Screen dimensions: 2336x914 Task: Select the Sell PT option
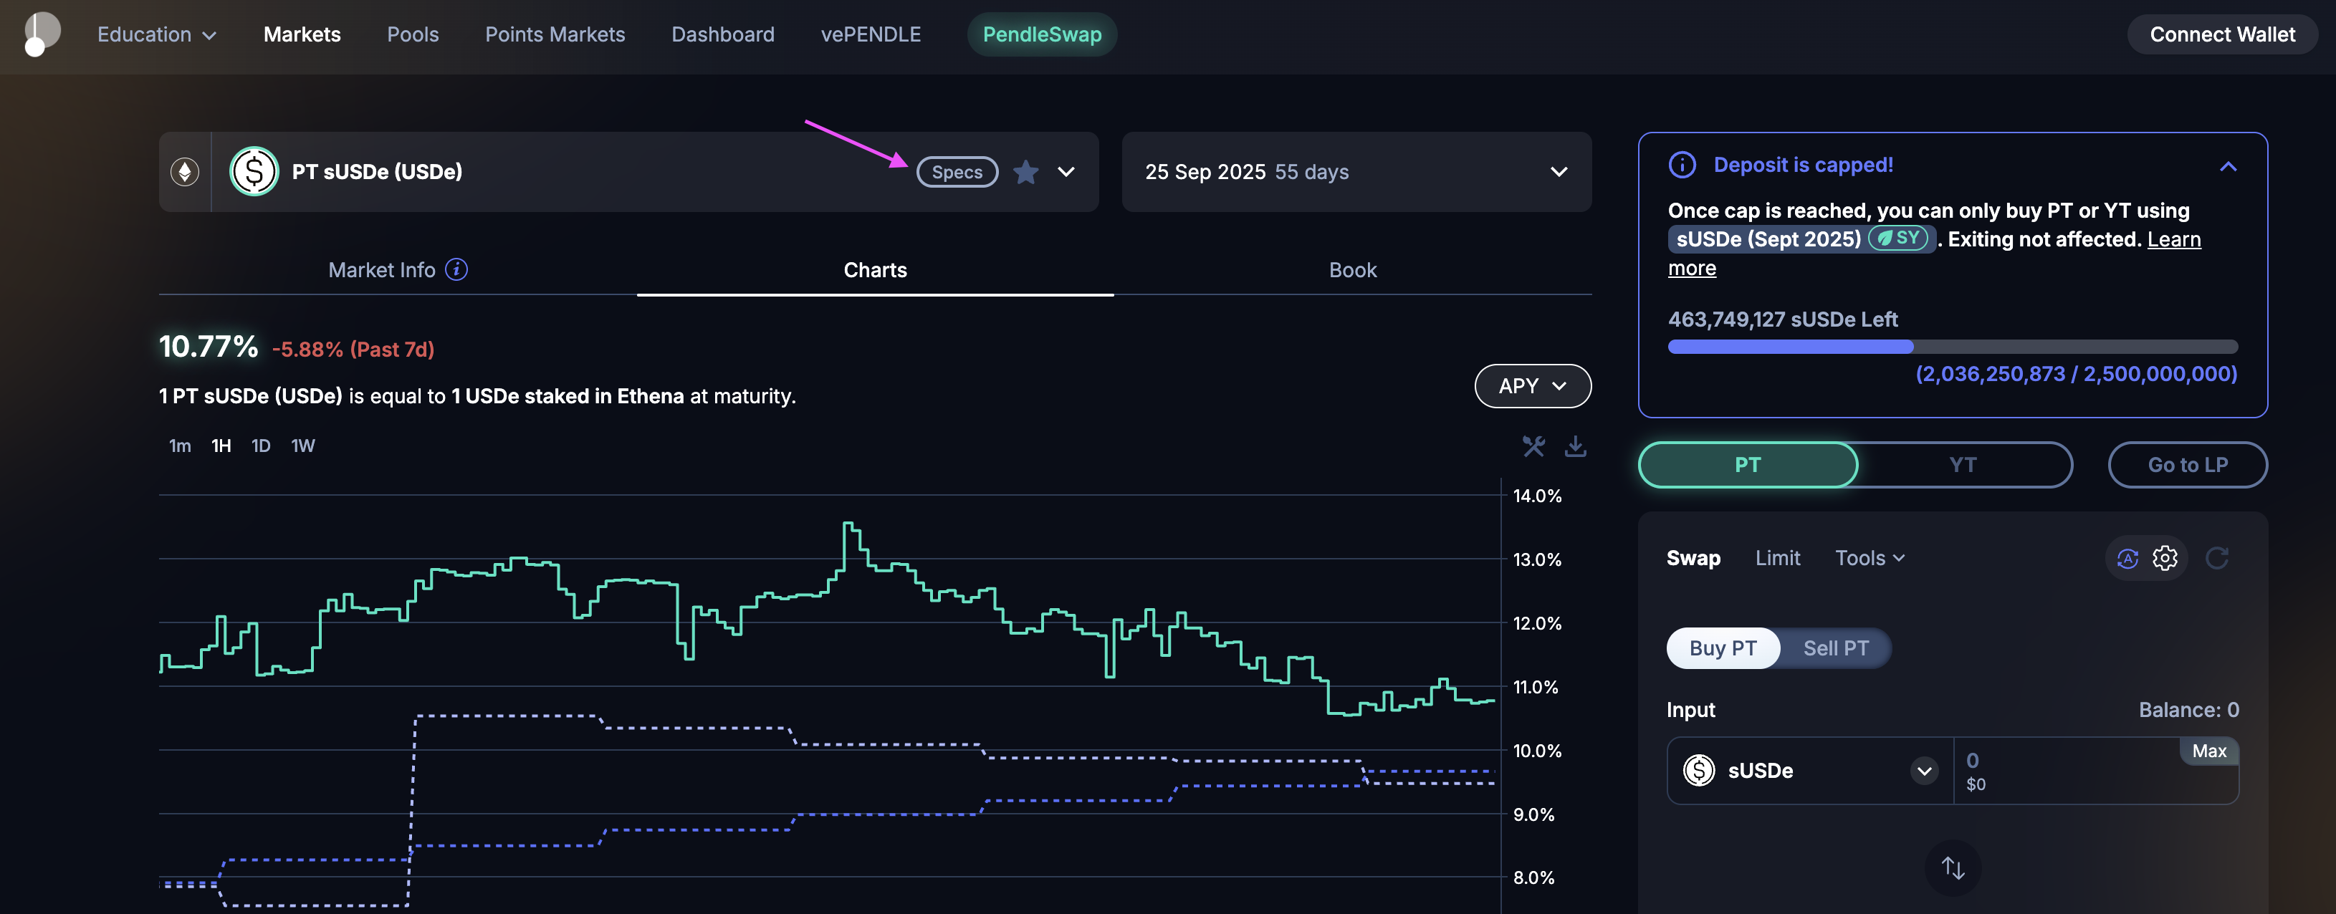[x=1835, y=648]
